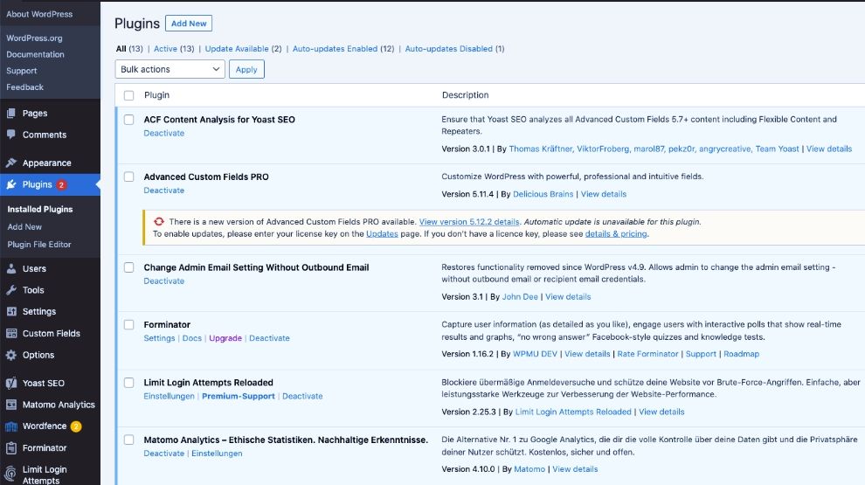Open the Feedback link in sidebar

pos(24,87)
